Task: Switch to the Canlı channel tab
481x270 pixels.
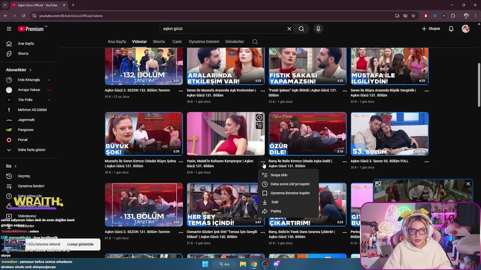Action: tap(177, 42)
